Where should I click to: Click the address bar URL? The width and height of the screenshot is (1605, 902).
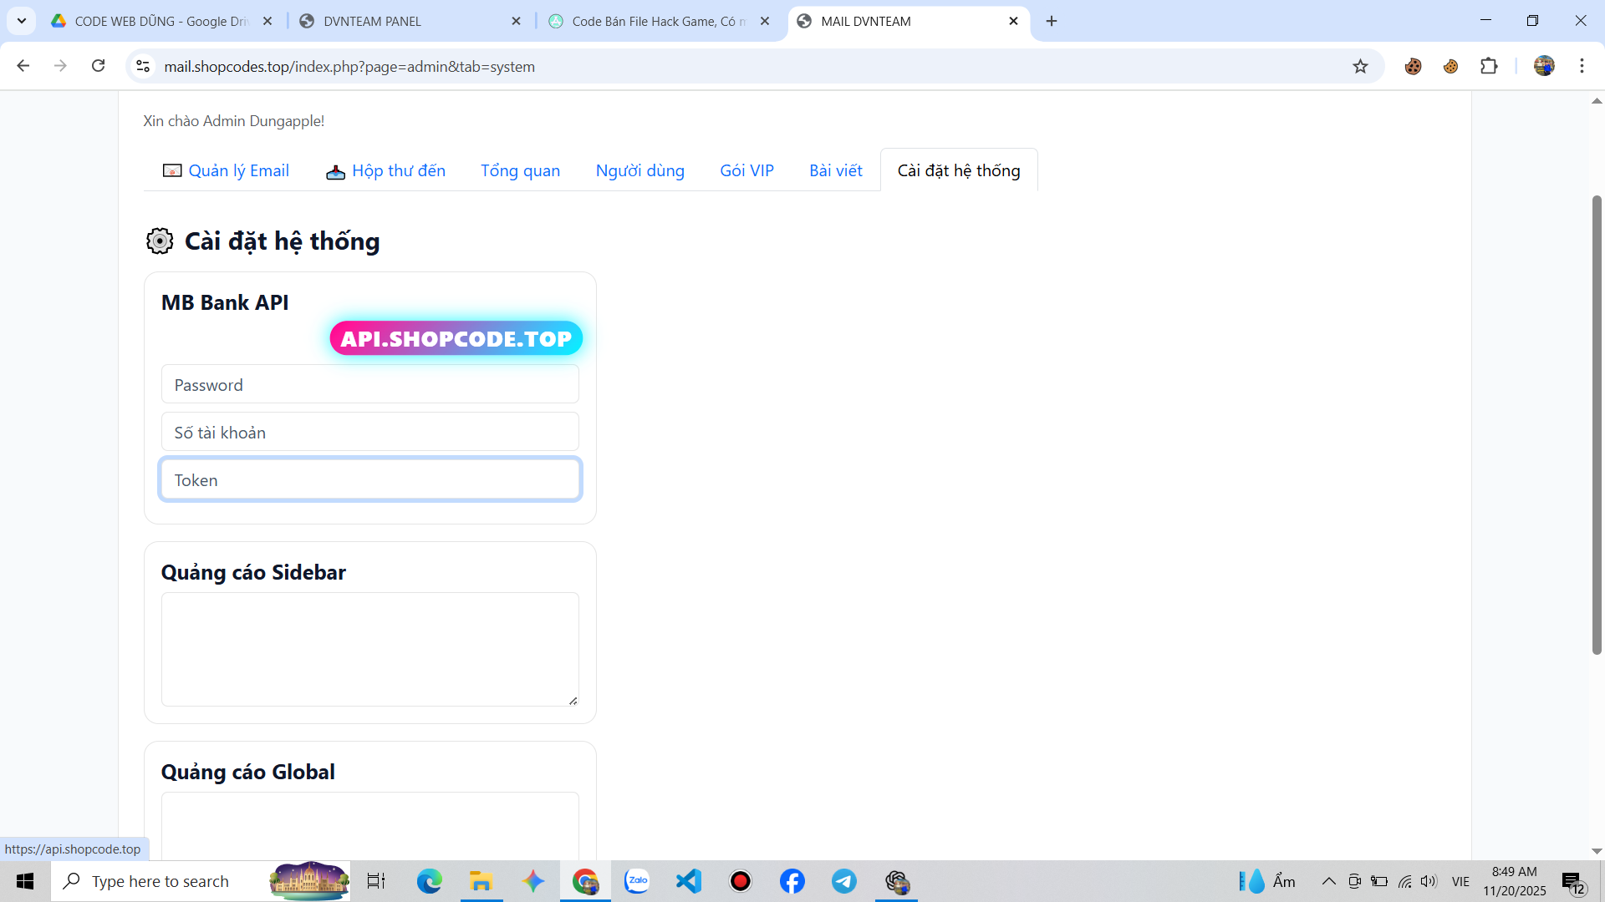pos(349,67)
